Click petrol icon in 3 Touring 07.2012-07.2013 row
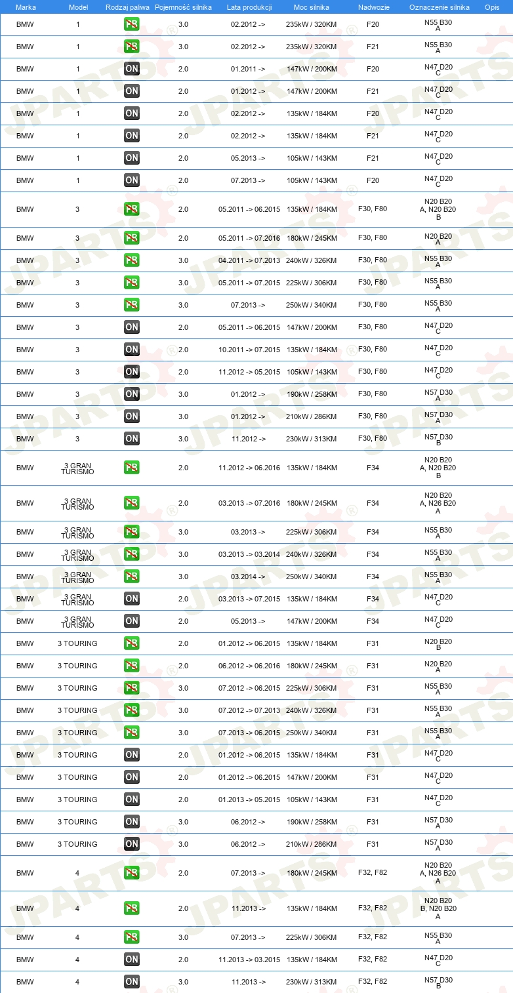Screen dimensions: 513x993 [132, 710]
